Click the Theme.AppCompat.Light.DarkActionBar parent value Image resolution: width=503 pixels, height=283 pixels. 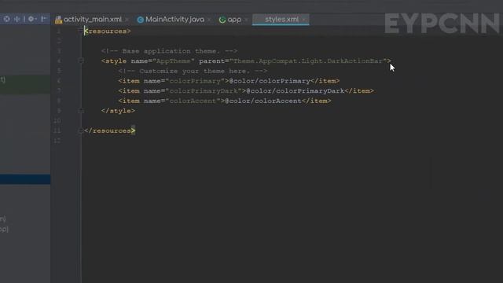[308, 61]
